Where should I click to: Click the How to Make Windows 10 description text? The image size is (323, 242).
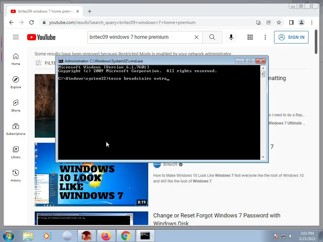(x=228, y=178)
